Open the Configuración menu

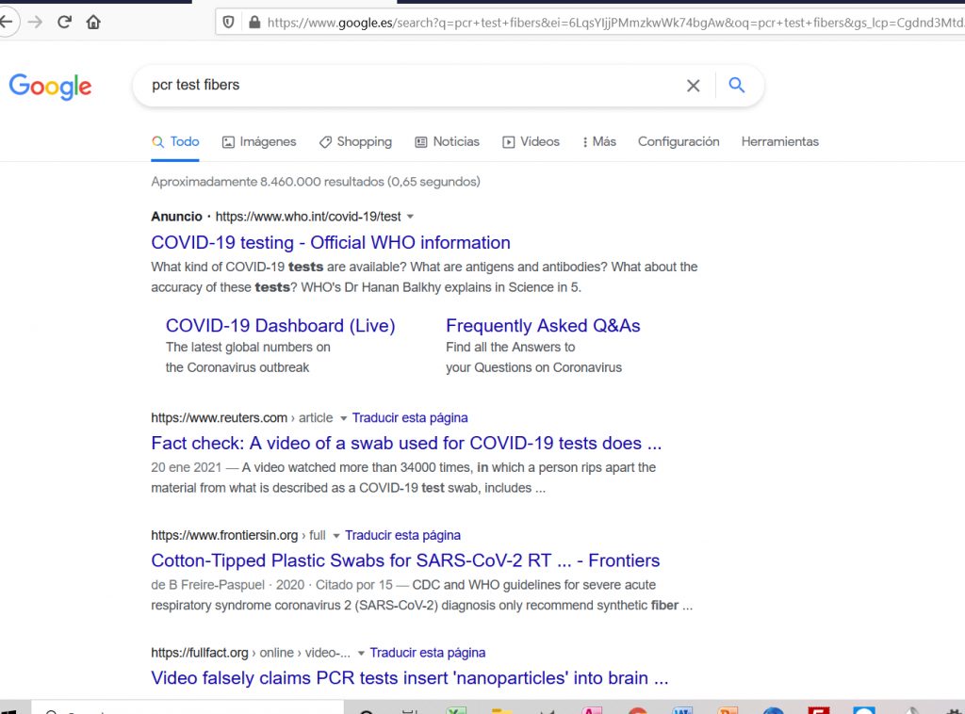[678, 141]
